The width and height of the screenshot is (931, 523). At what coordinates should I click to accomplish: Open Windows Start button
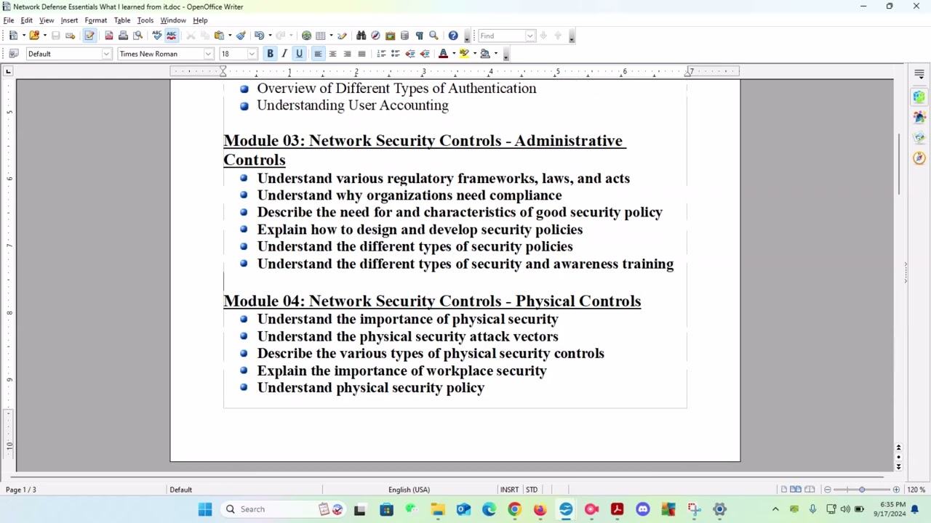[204, 509]
